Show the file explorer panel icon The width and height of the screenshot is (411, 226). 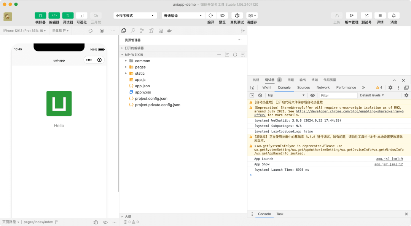124,31
